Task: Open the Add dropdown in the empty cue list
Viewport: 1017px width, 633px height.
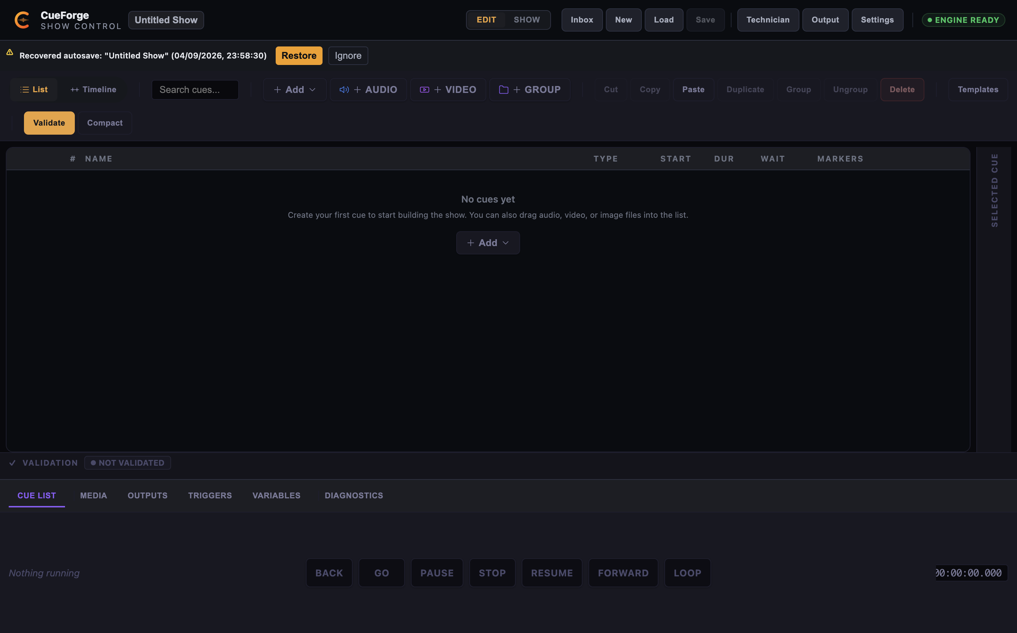Action: click(488, 243)
